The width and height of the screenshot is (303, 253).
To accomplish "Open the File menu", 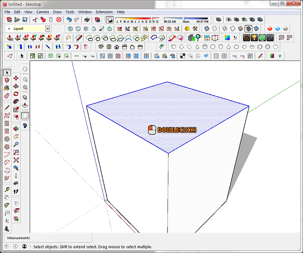I will [7, 12].
